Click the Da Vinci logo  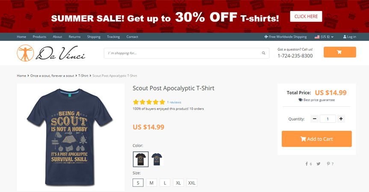pos(51,53)
